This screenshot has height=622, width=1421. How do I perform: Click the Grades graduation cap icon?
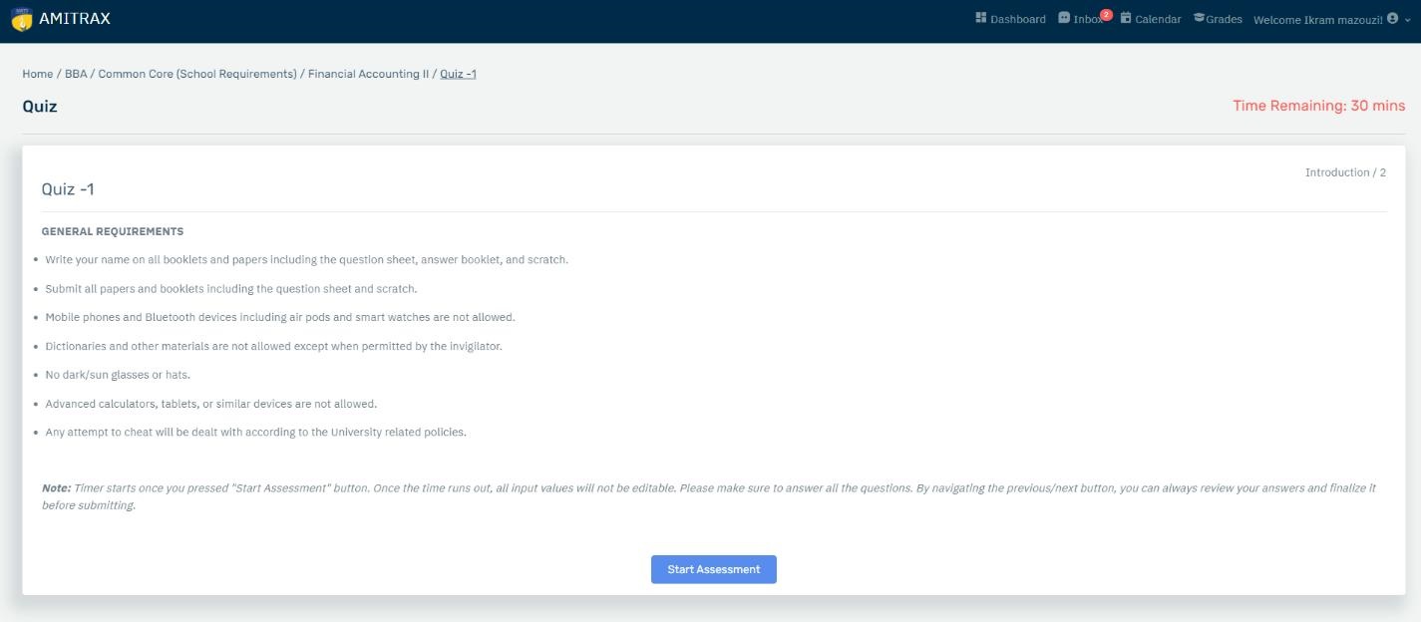coord(1199,18)
